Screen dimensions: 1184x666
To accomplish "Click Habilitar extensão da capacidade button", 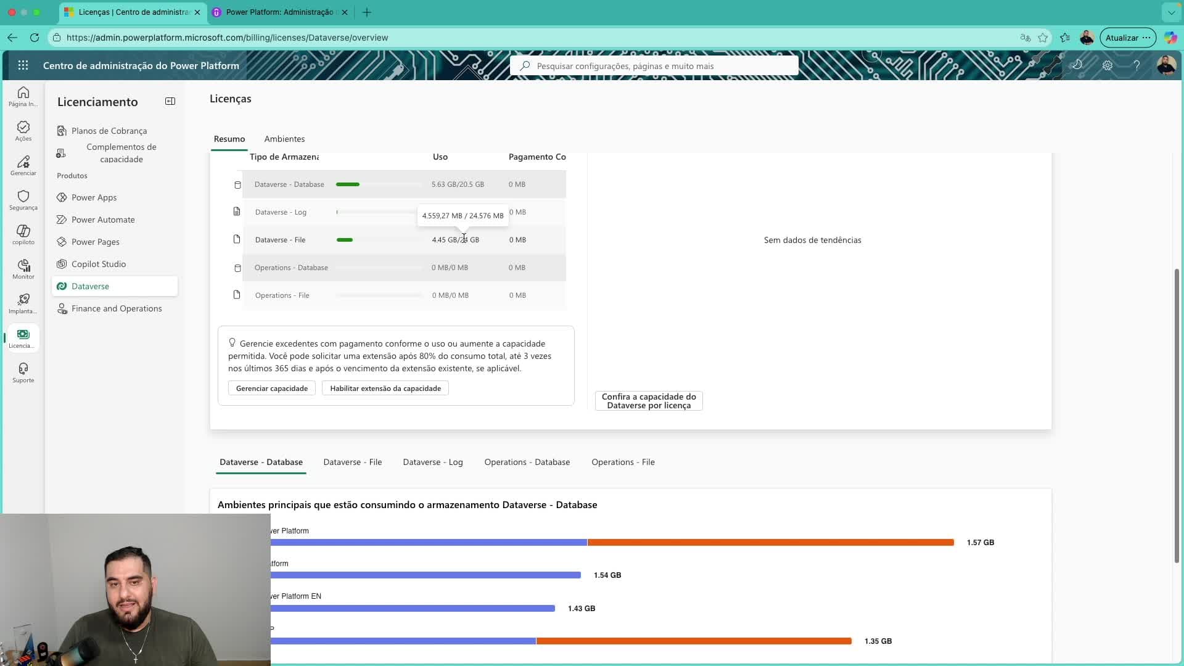I will tap(385, 388).
